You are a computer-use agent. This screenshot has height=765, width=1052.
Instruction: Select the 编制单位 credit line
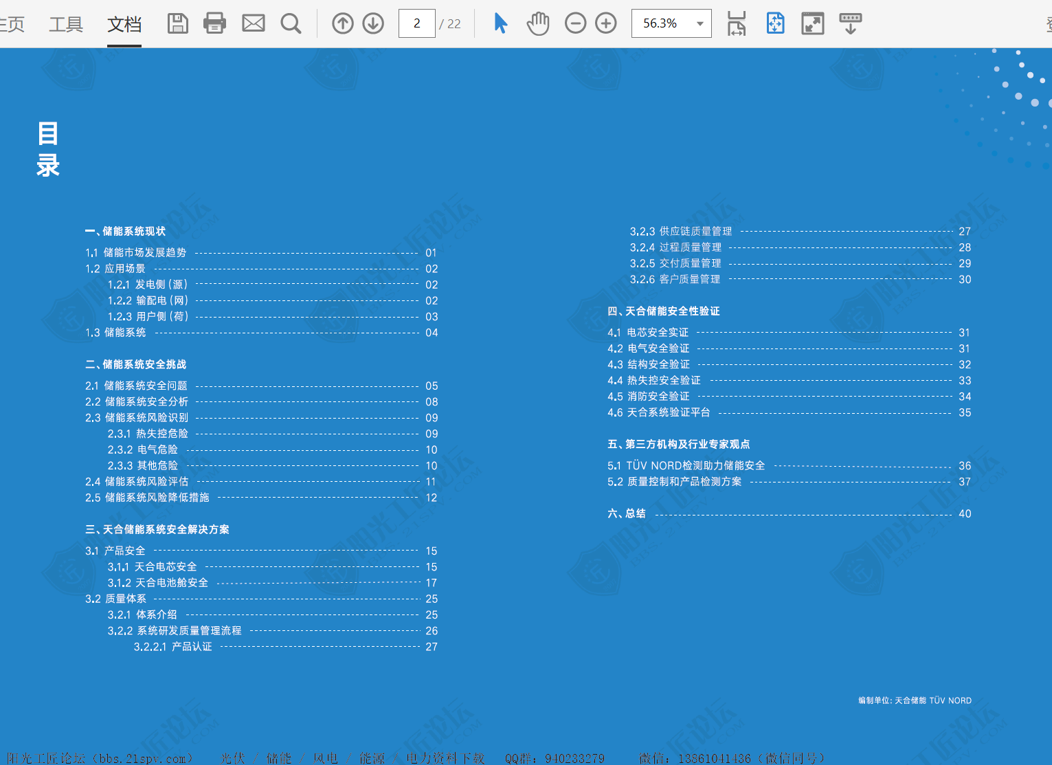pos(915,700)
